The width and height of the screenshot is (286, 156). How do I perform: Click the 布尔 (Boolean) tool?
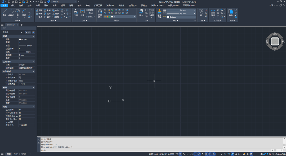coord(56,10)
